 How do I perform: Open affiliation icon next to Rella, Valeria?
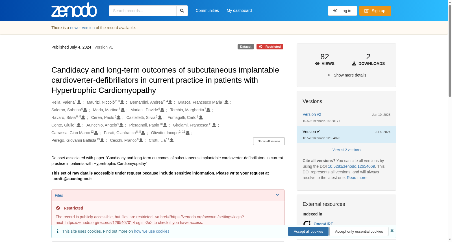[79, 102]
